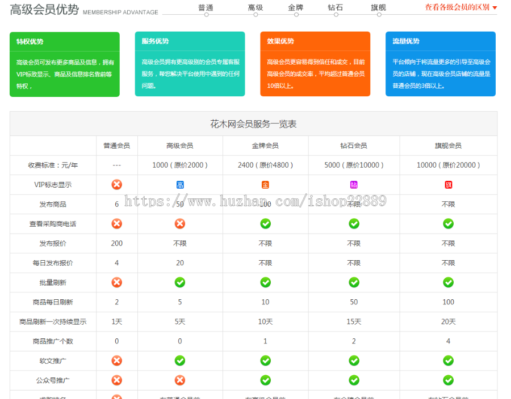Image resolution: width=511 pixels, height=399 pixels.
Task: Click green check for 金牌会员 公众号推广
Action: tap(265, 380)
